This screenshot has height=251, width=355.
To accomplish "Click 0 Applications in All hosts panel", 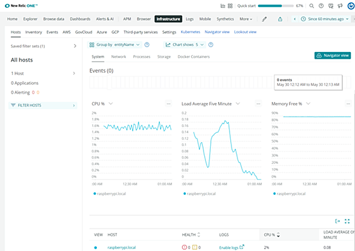I will click(x=24, y=83).
